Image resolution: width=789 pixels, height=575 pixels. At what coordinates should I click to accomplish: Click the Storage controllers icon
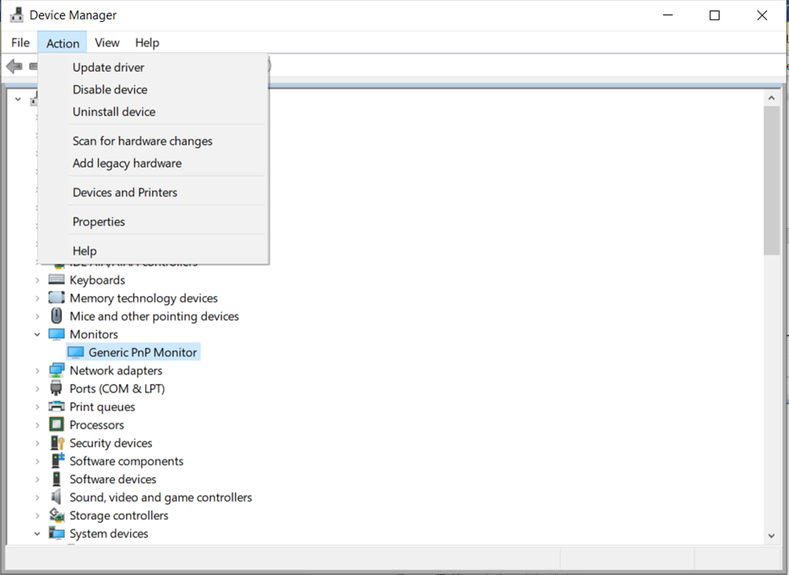coord(56,515)
